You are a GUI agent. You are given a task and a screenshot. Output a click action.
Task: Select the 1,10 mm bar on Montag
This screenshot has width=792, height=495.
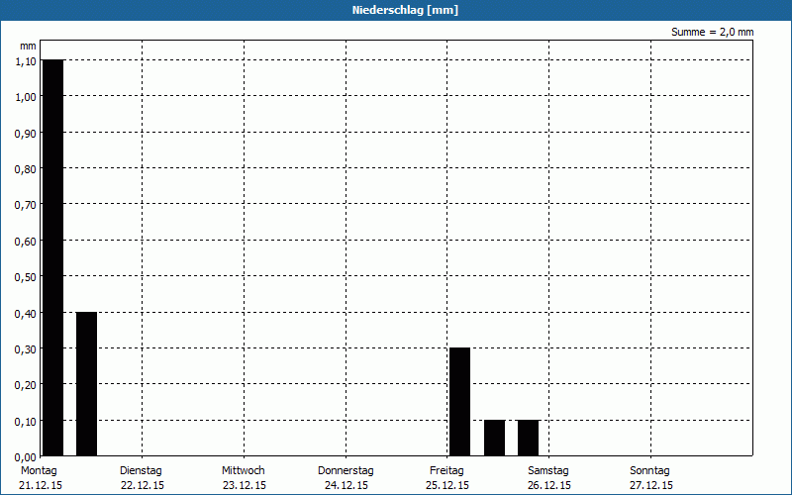click(53, 257)
